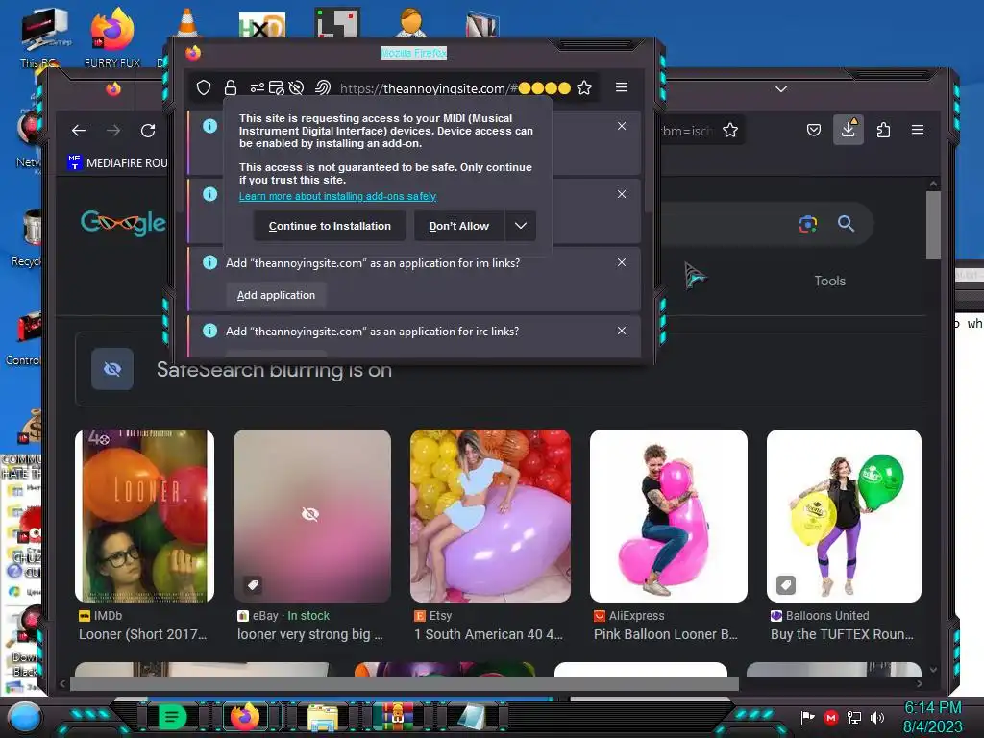Open the hamburger menu in the popup Firefox window

pos(622,87)
